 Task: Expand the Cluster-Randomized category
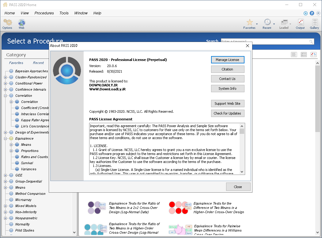pos(5,77)
